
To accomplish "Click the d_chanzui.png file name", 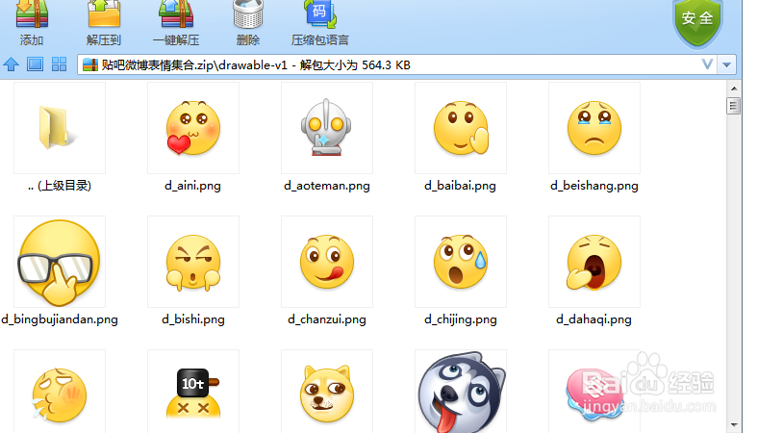I will pos(327,319).
